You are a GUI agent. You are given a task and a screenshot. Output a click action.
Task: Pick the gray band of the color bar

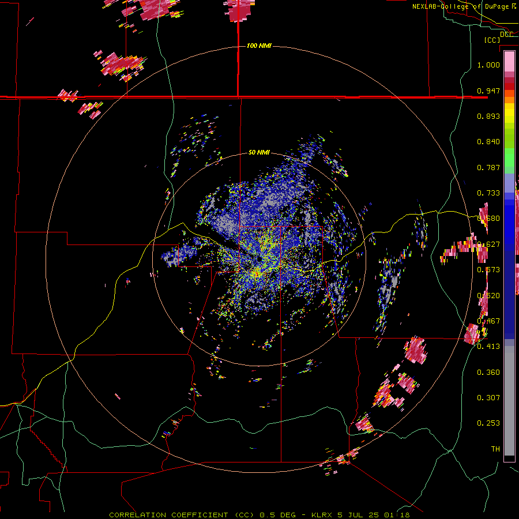pos(509,401)
